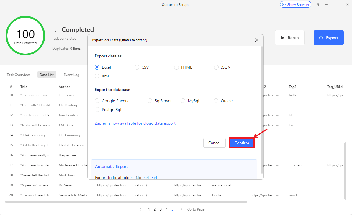Click the Rerun play button
Screen dimensions: 352x215
[289, 38]
